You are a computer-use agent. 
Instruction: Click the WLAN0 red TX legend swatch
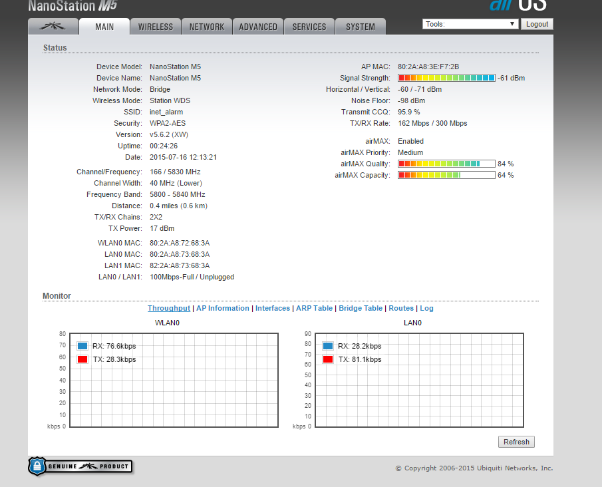click(82, 359)
